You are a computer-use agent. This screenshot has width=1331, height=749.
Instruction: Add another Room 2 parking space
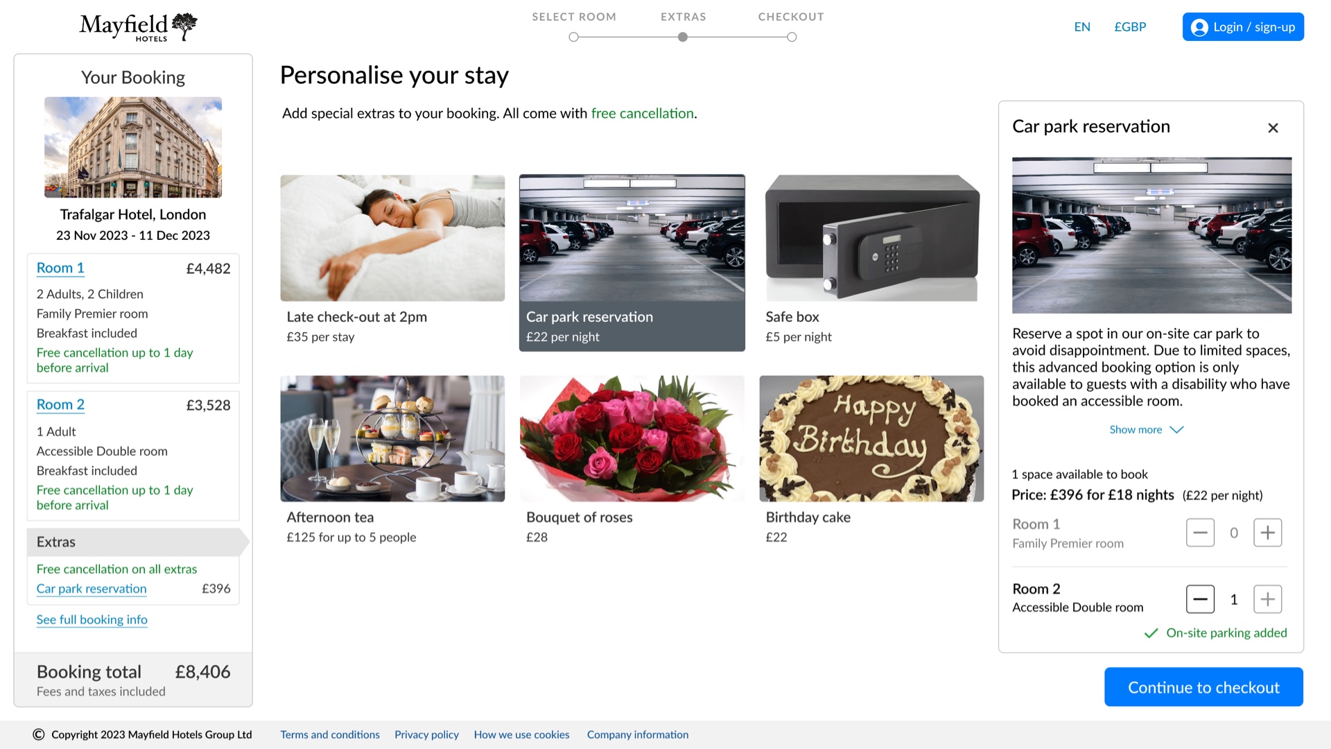(1267, 599)
